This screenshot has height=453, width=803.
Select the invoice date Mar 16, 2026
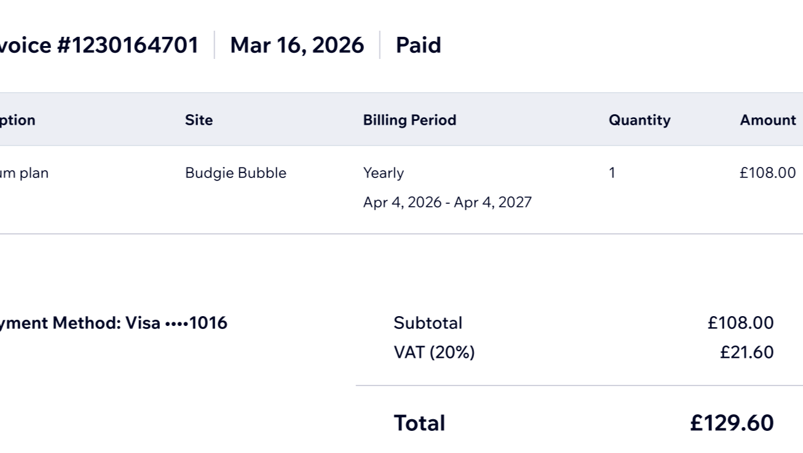coord(296,45)
